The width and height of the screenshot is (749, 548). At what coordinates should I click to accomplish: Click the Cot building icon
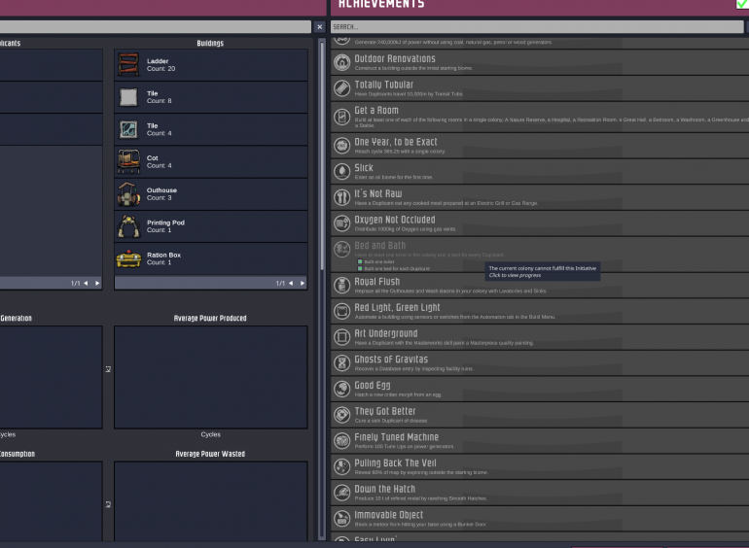(128, 161)
